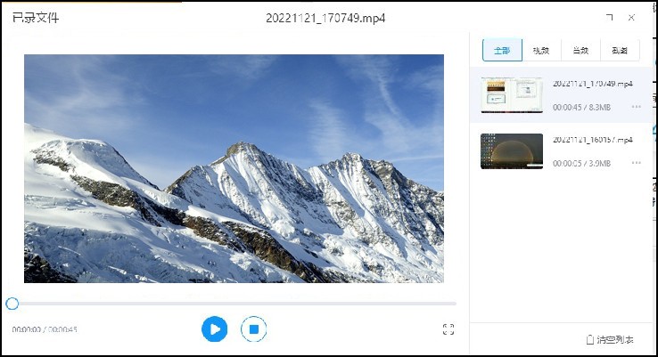Open more options for 3.9MB recording
Screen dimensions: 658x357
(637, 163)
